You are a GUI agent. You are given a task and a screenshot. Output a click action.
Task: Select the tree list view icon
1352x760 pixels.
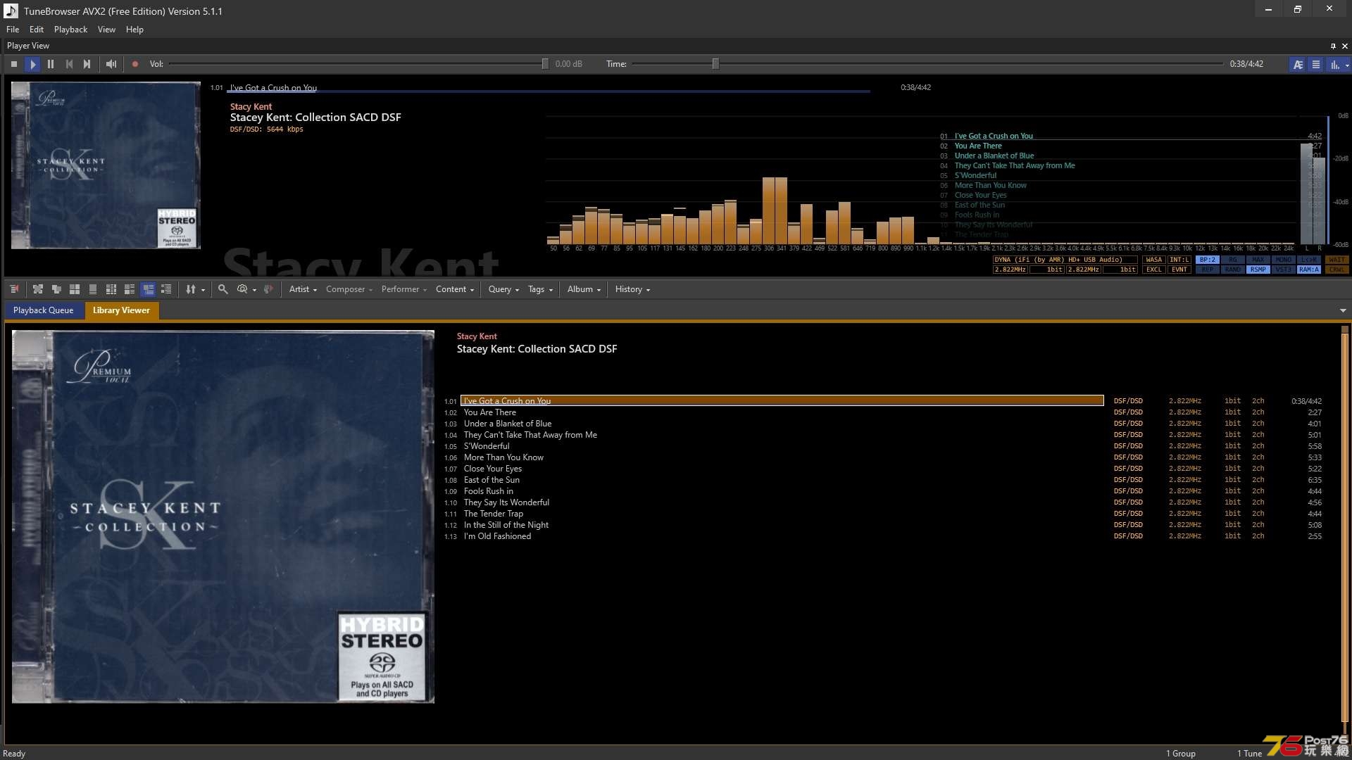click(x=166, y=289)
